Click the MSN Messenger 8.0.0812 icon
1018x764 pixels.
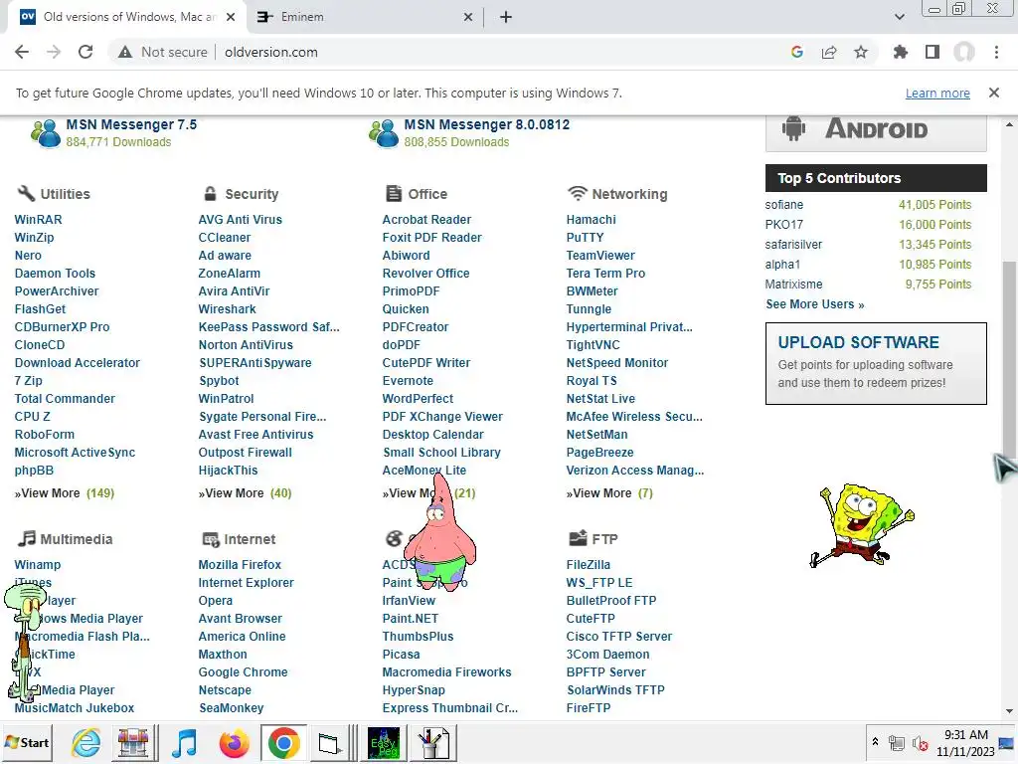pos(384,133)
